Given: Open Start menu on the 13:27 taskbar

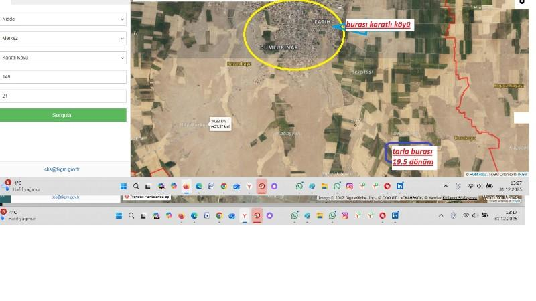Looking at the screenshot, I should [x=123, y=187].
